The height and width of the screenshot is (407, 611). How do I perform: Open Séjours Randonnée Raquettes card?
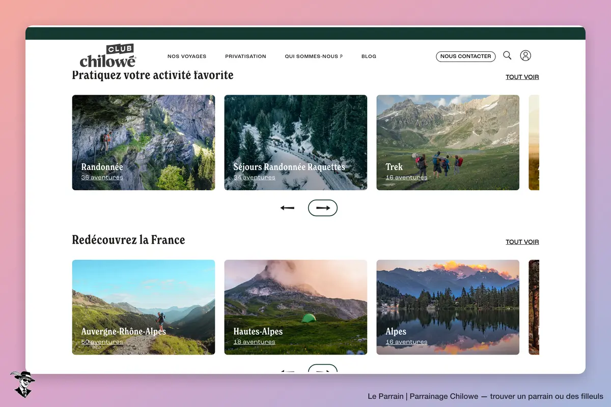(296, 142)
